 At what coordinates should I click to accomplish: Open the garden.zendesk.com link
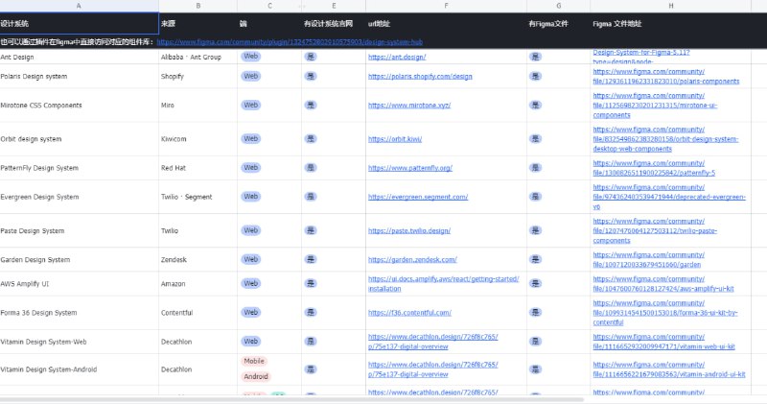[x=412, y=259]
